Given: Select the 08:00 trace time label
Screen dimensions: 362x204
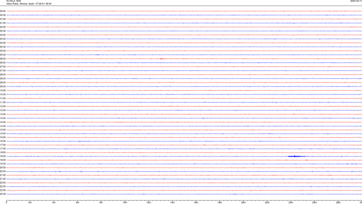Looking at the screenshot, I should coord(3,75).
